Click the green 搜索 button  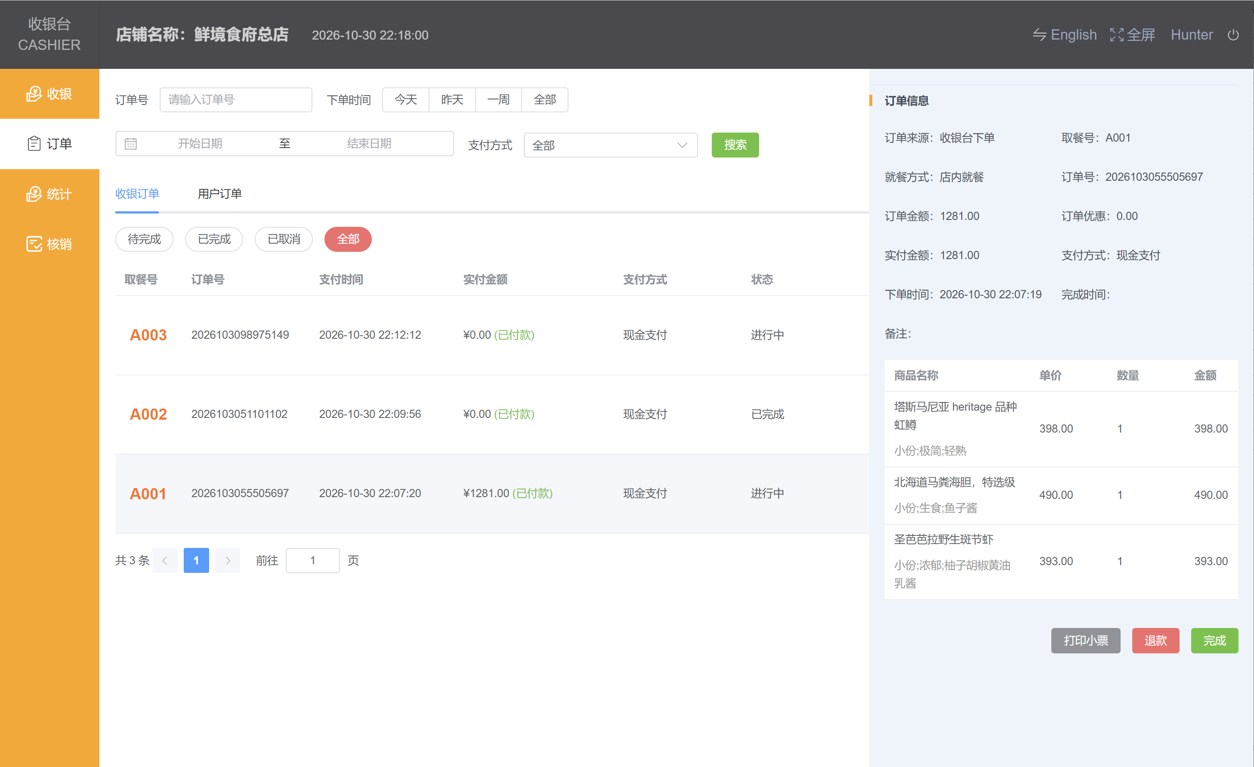[735, 145]
